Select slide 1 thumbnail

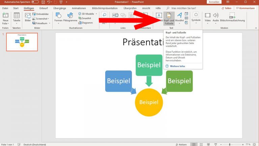tap(22, 42)
